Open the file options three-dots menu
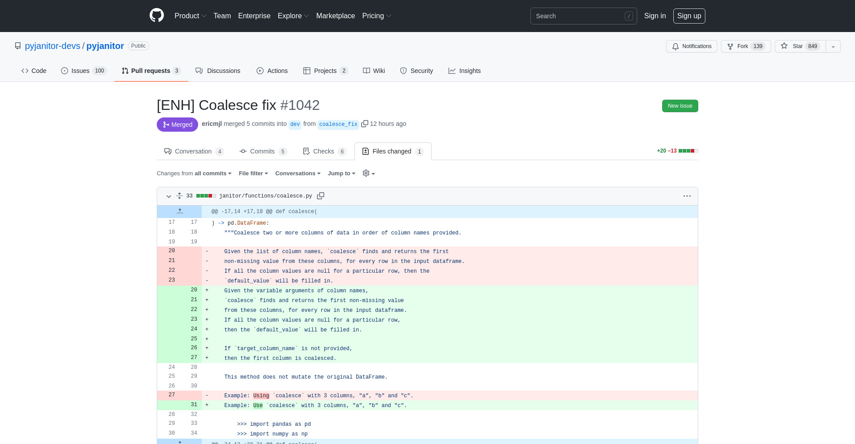Screen dimensions: 855x444 tap(687, 196)
